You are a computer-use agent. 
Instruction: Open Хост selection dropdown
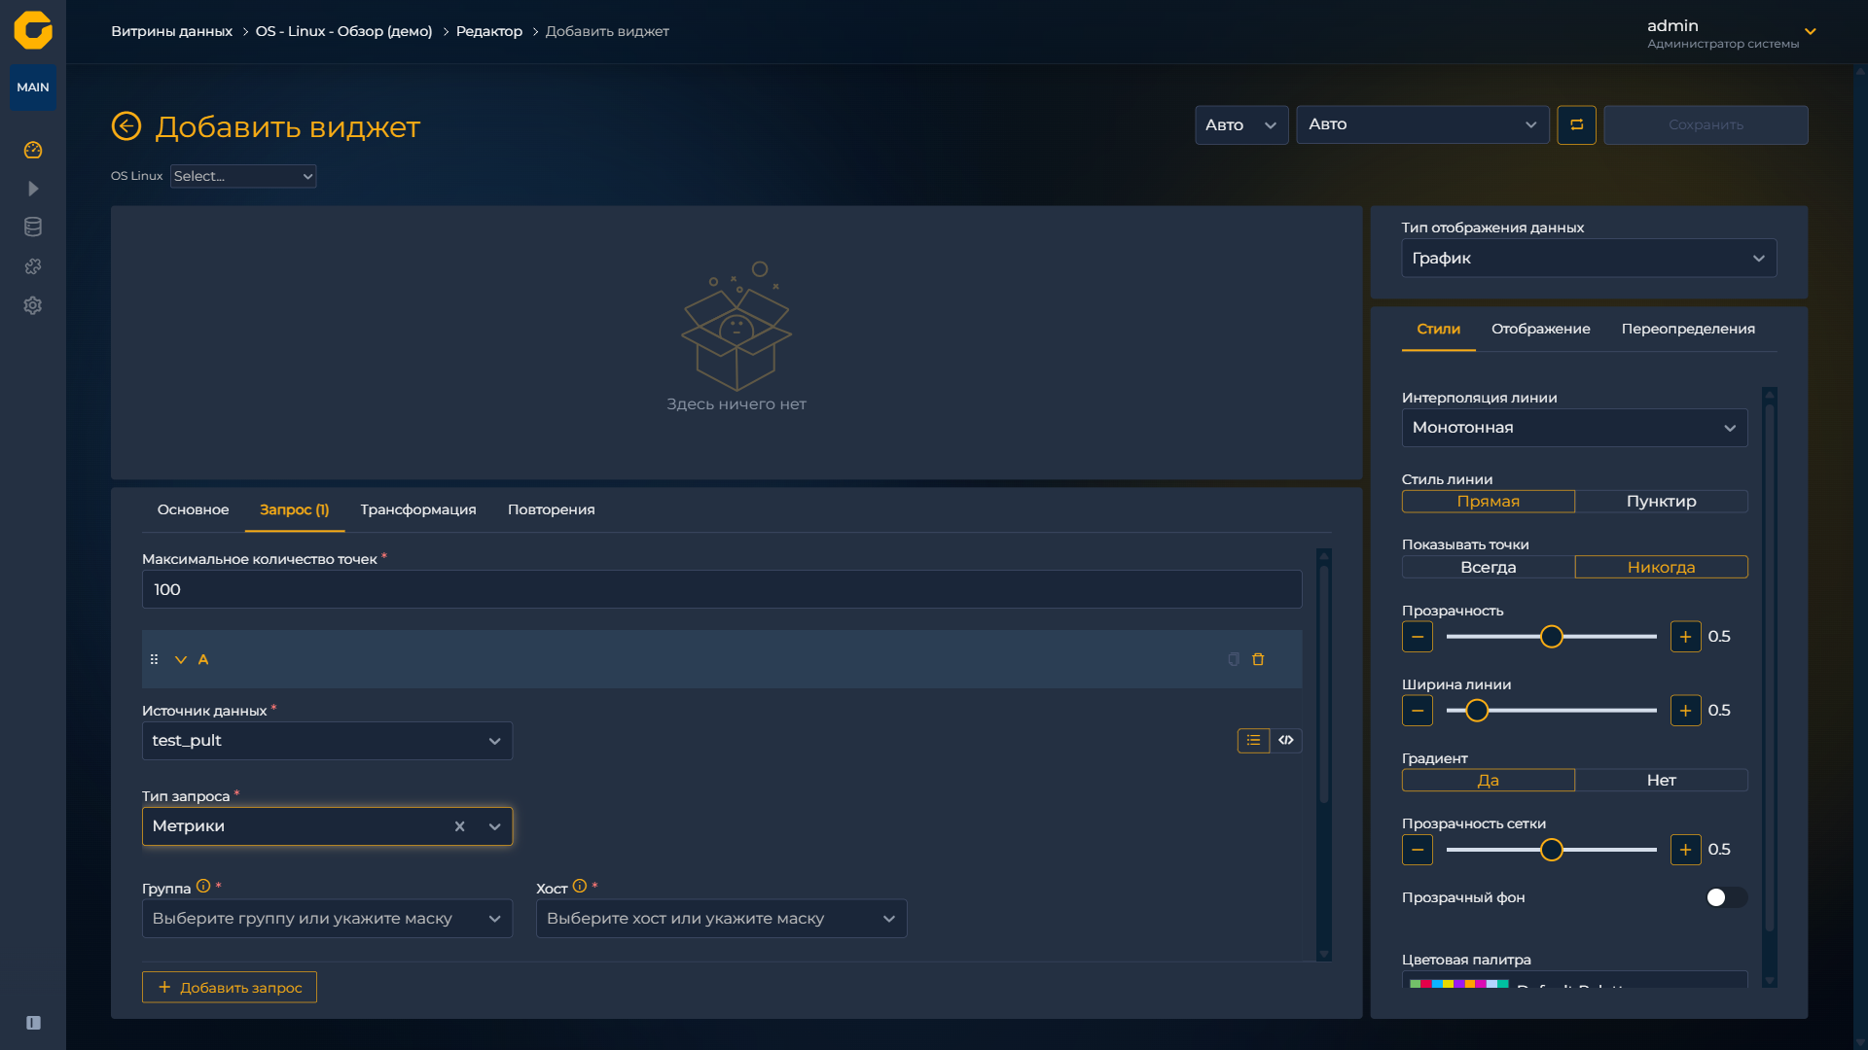[x=721, y=919]
